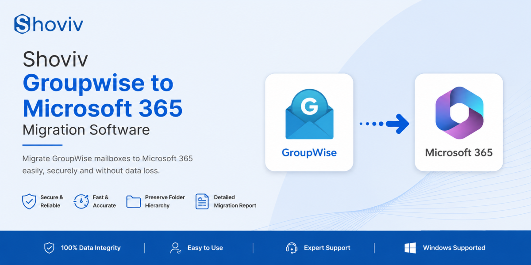This screenshot has width=531, height=265.
Task: Click the "100% Data Integrity" text
Action: point(91,248)
